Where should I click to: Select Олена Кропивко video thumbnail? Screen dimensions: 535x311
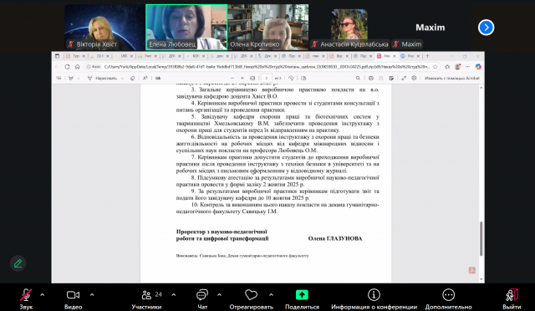[x=268, y=28]
